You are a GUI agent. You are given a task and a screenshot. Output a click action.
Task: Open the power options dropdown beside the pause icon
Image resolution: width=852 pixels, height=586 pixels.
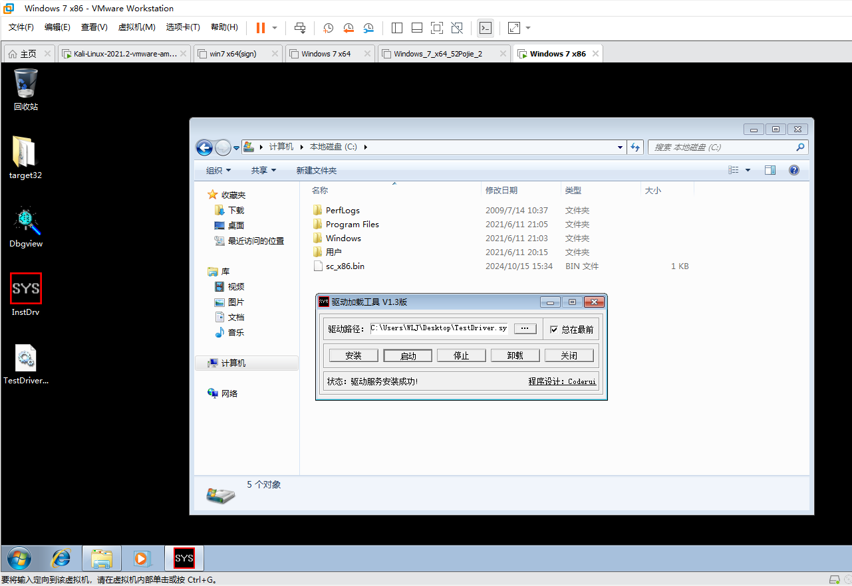click(x=275, y=28)
